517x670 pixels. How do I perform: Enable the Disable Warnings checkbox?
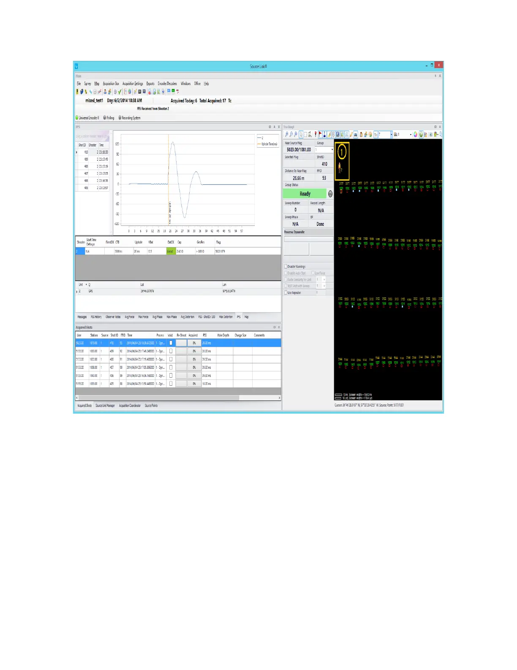pos(286,266)
